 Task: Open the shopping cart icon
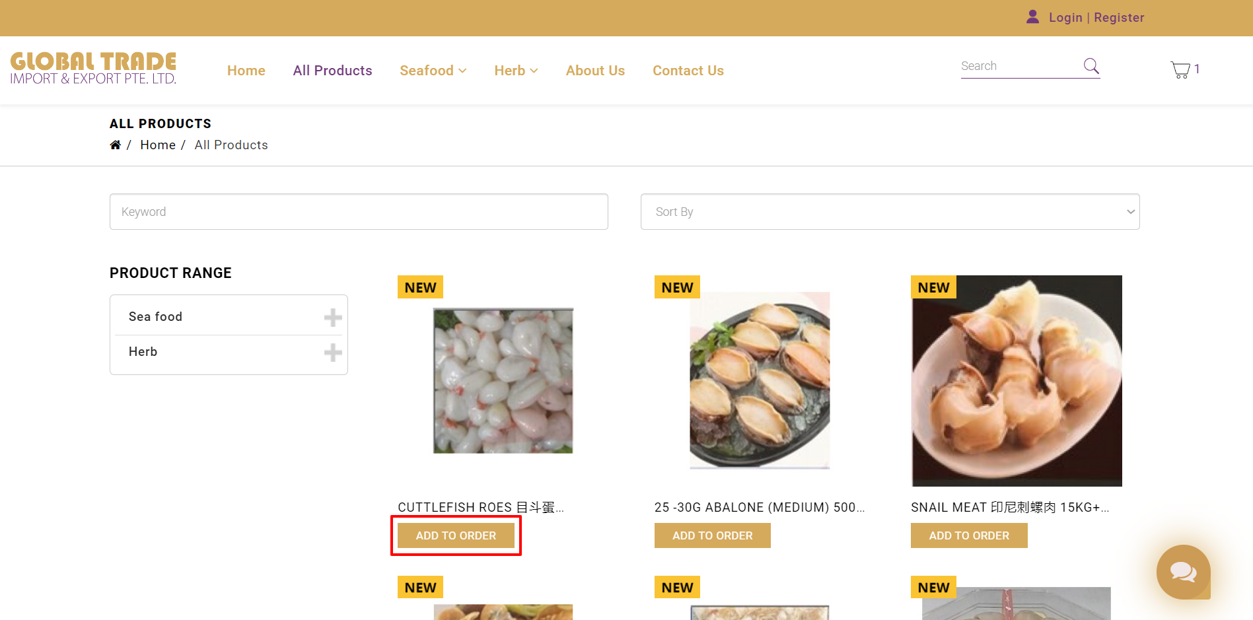[1180, 69]
